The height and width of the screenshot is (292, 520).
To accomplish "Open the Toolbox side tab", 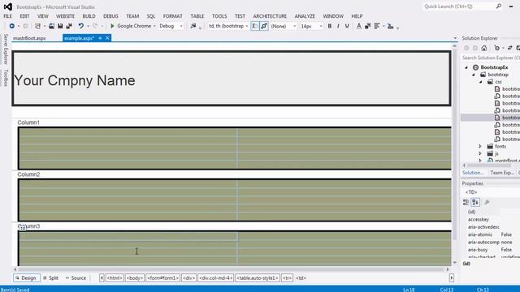I will click(6, 78).
